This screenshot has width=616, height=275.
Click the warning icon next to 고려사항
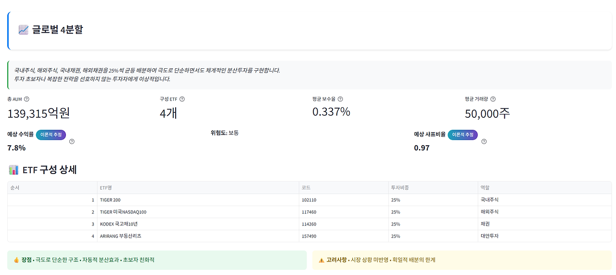321,260
